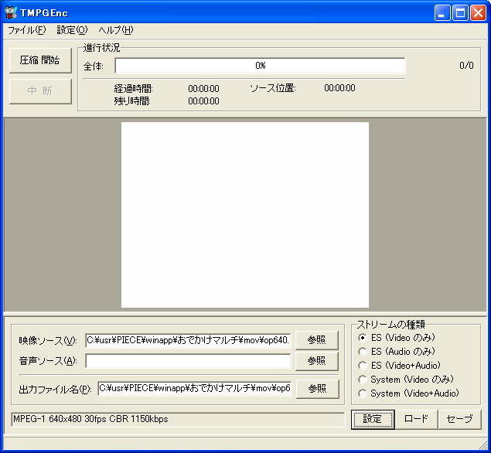Click the empty 音声ソース(A) field

[188, 361]
